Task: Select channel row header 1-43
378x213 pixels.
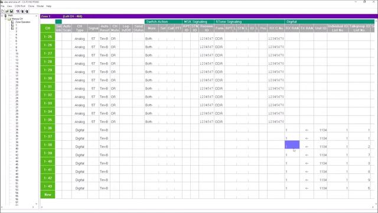Action: (x=48, y=186)
